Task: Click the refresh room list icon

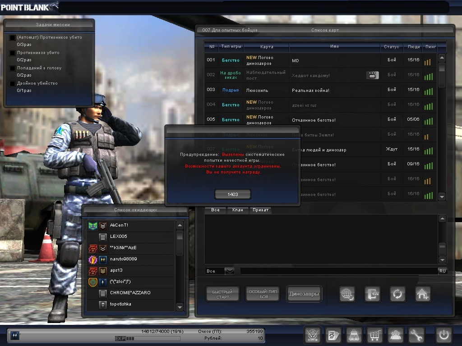Action: (397, 294)
